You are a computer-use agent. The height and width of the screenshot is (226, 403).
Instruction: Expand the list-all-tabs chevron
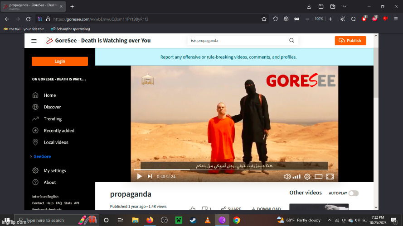(345, 6)
